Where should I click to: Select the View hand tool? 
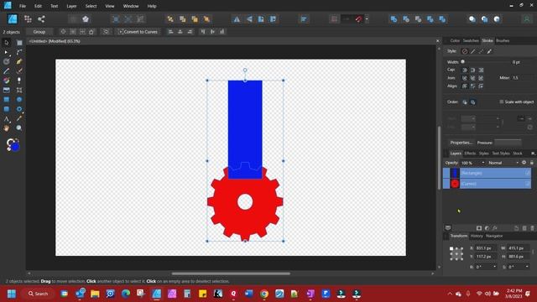point(7,128)
